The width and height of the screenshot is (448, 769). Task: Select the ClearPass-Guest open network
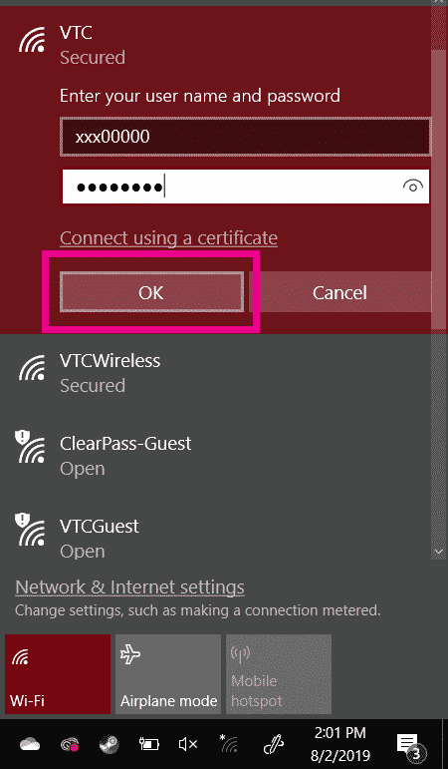(215, 456)
